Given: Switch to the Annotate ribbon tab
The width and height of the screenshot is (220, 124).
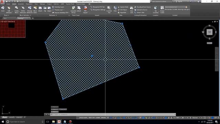Looking at the screenshot, I should pyautogui.click(x=21, y=4).
